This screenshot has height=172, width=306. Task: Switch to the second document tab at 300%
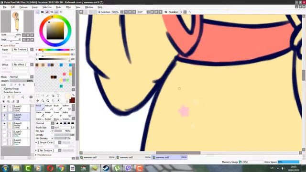(x=134, y=157)
